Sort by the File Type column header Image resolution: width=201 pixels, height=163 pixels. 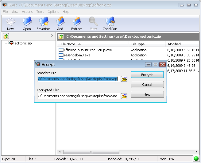[x=147, y=44]
